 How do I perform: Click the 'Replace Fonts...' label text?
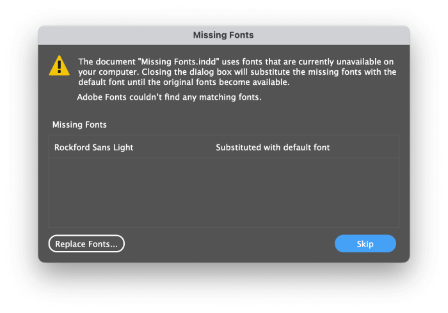[x=86, y=244]
